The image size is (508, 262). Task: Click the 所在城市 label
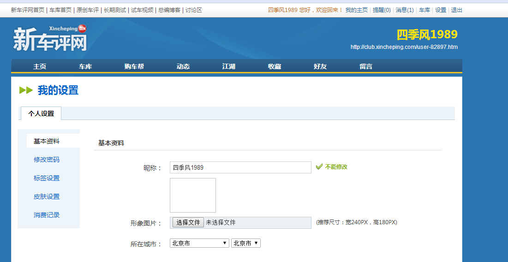coord(146,244)
